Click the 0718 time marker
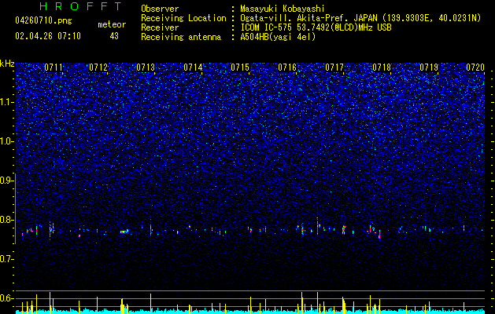This screenshot has width=495, height=314. 382,68
